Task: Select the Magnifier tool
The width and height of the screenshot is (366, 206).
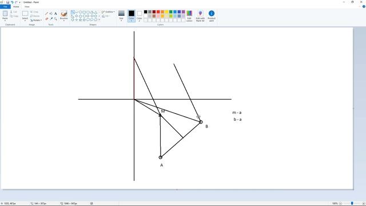Action: pyautogui.click(x=55, y=19)
